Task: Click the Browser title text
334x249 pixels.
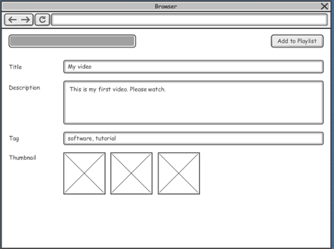Action: pos(166,6)
